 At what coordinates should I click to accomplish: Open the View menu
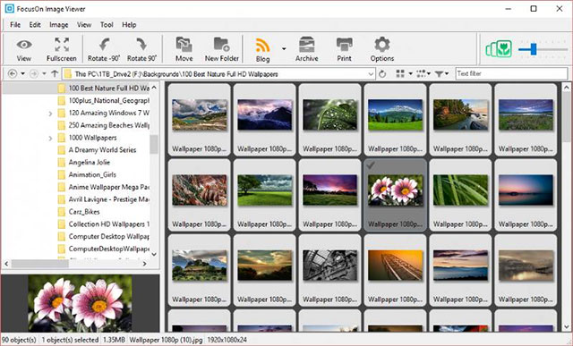pyautogui.click(x=84, y=25)
